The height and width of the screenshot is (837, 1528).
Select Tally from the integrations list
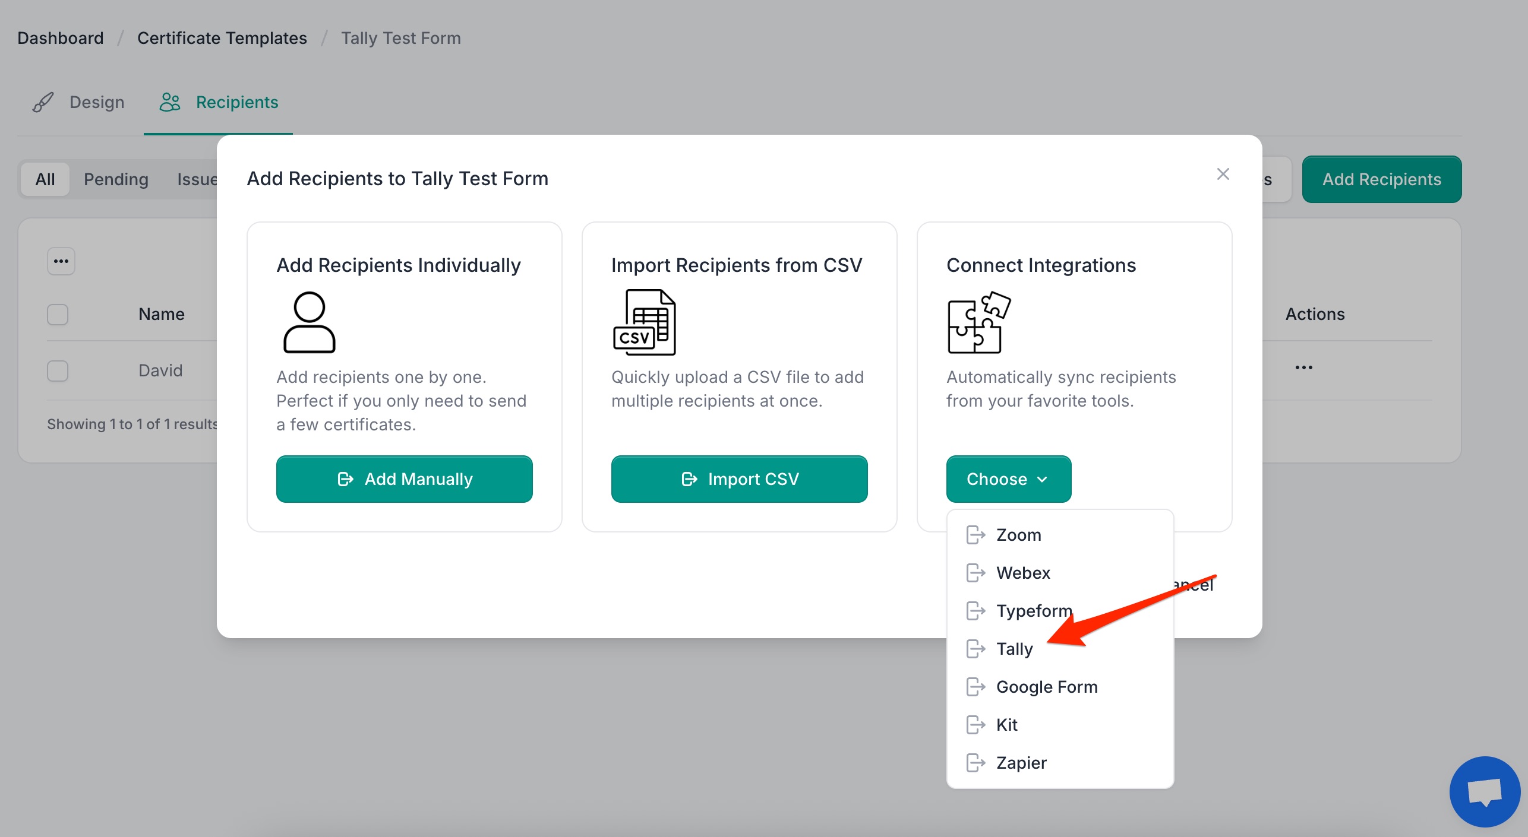pyautogui.click(x=1014, y=649)
